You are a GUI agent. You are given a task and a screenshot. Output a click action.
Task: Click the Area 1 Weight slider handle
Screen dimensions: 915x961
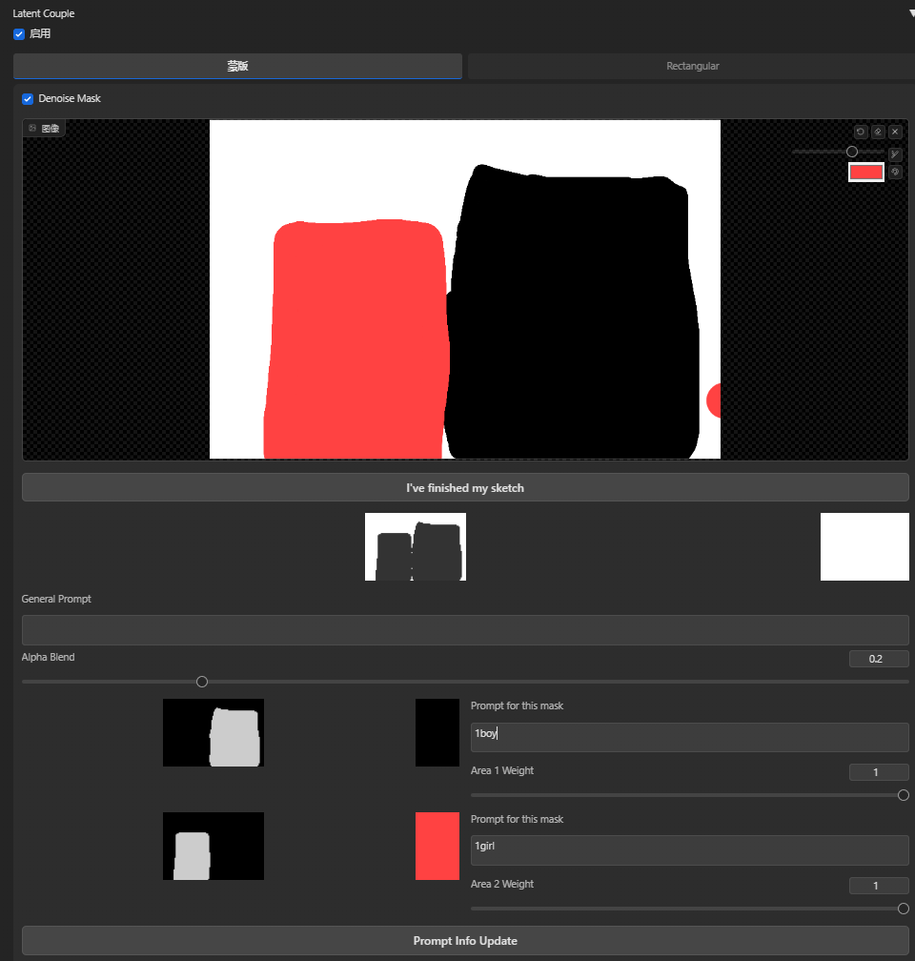pyautogui.click(x=903, y=795)
